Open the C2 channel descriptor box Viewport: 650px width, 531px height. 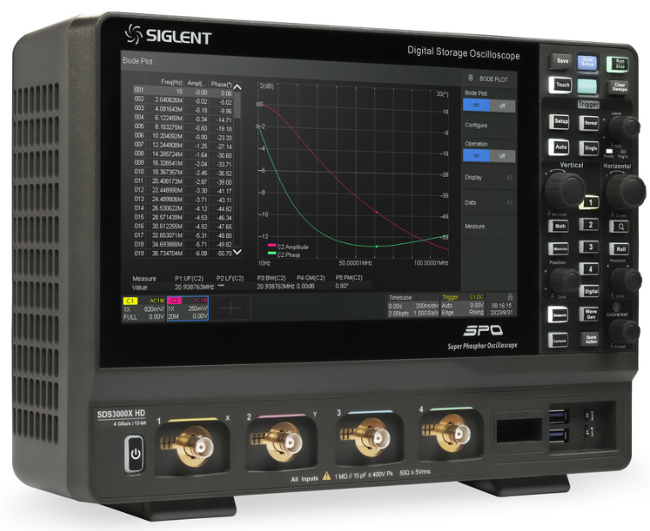(x=187, y=308)
